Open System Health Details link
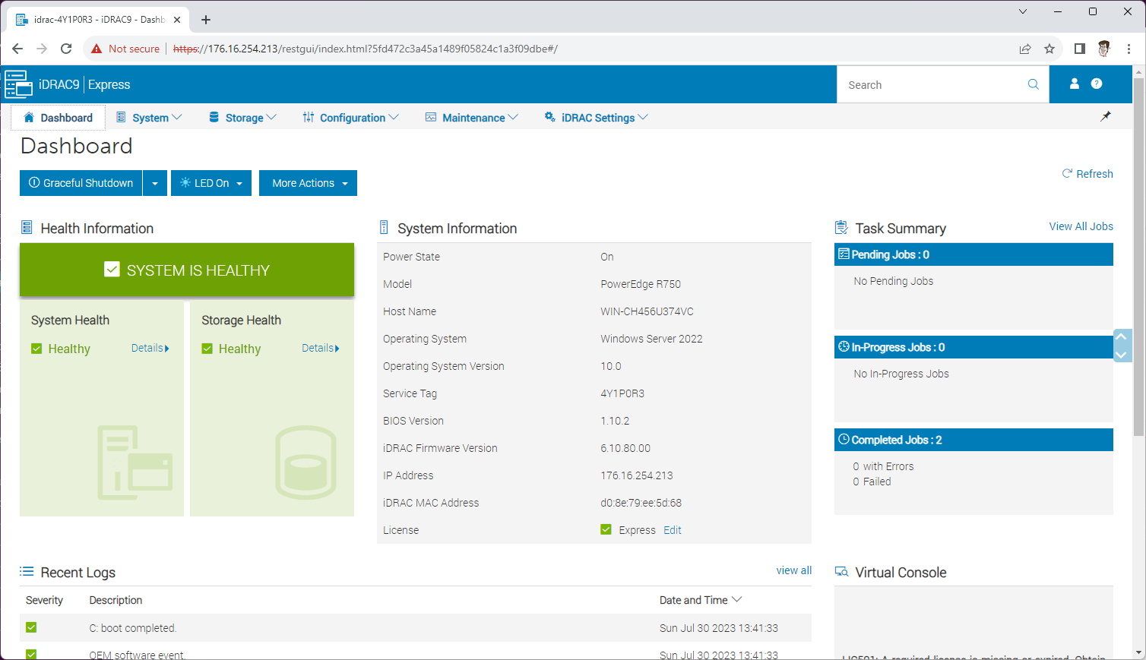This screenshot has height=660, width=1146. click(x=150, y=348)
